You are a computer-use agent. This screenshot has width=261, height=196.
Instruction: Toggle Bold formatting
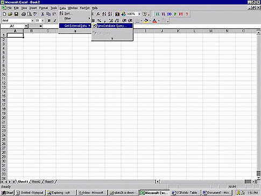click(x=49, y=20)
